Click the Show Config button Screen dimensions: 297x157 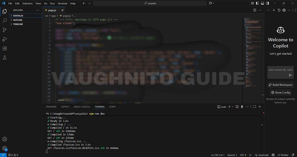(x=281, y=93)
